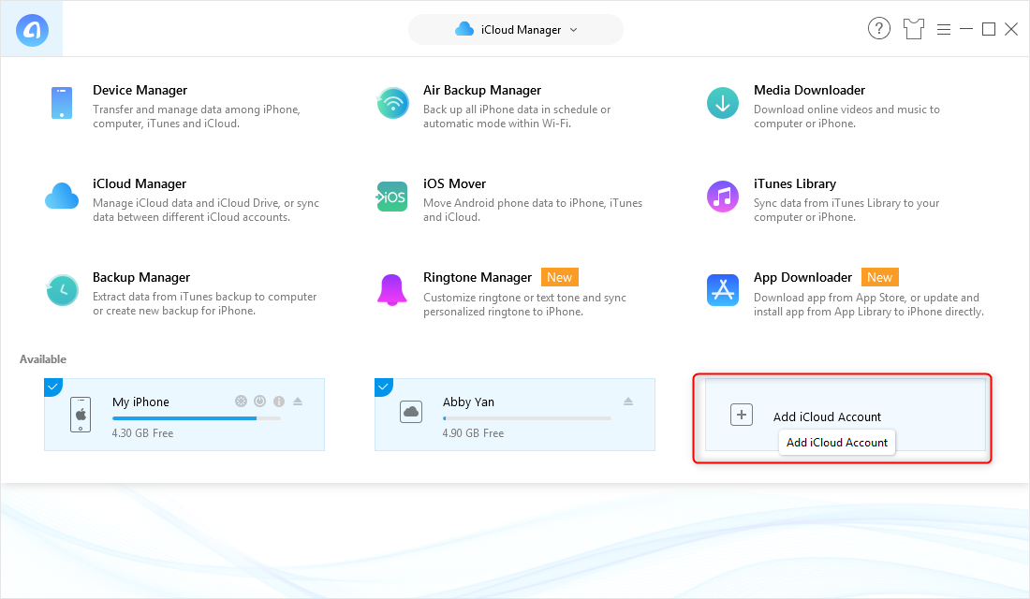The image size is (1030, 599).
Task: Click the My iPhone info icon
Action: (279, 402)
